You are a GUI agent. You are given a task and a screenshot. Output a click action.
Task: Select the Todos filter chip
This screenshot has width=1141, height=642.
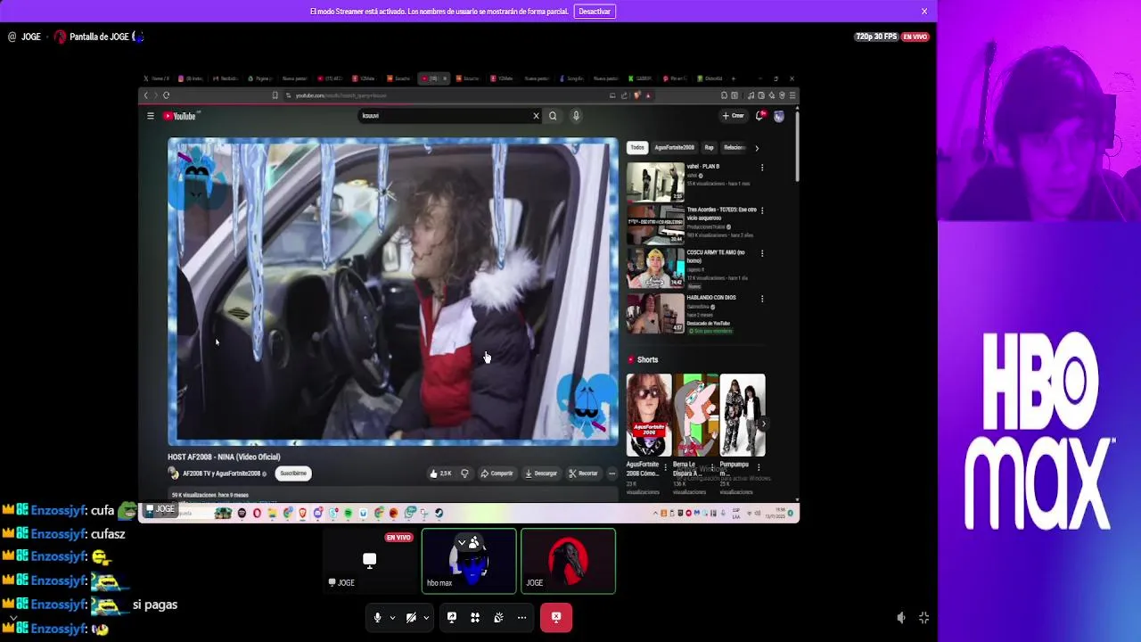coord(637,147)
